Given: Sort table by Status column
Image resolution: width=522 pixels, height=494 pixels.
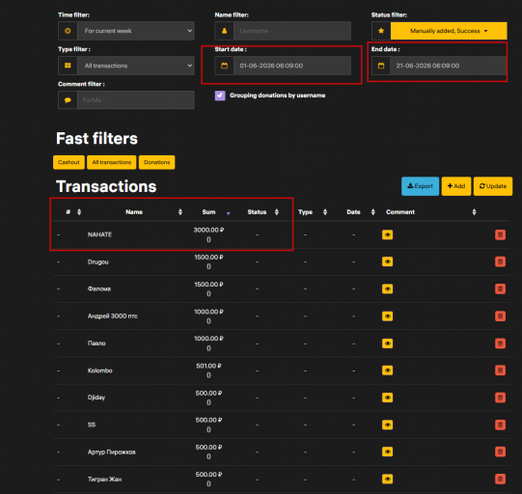Looking at the screenshot, I should coord(276,212).
